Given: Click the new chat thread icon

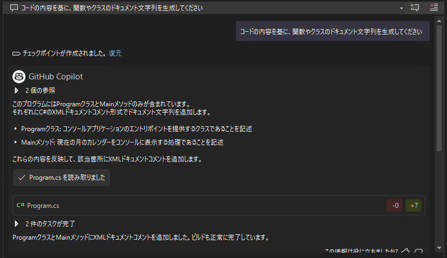Looking at the screenshot, I should pos(415,8).
